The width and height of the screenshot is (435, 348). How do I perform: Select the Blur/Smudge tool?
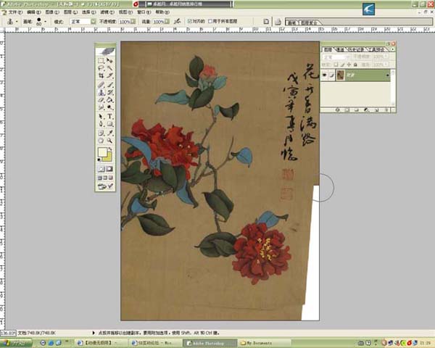pos(101,107)
